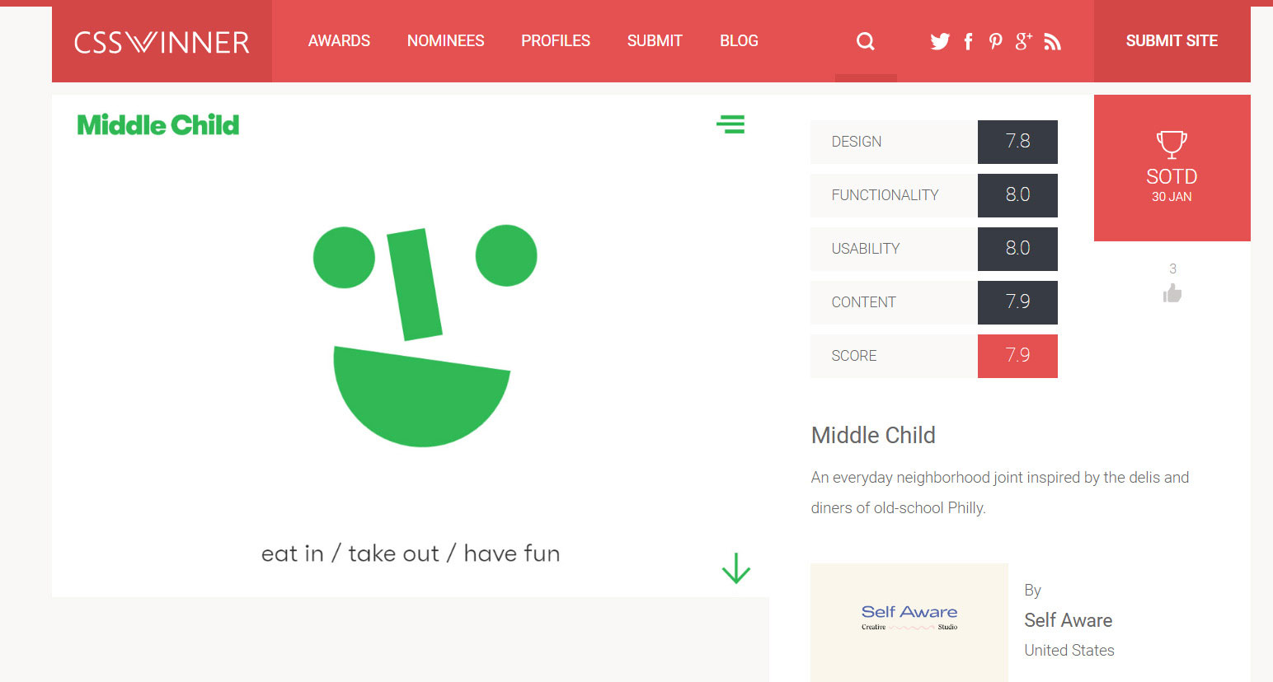Open the Self Aware profile link
The image size is (1273, 682).
click(1068, 620)
